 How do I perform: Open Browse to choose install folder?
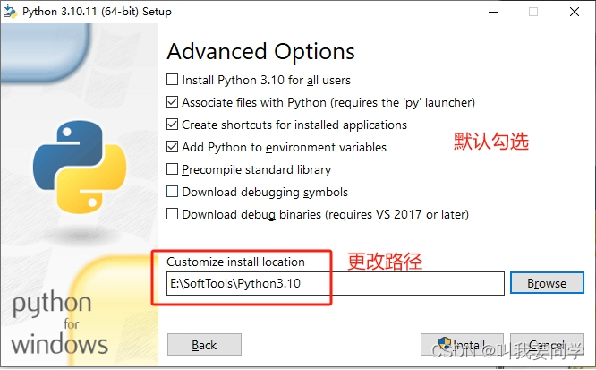click(x=547, y=283)
